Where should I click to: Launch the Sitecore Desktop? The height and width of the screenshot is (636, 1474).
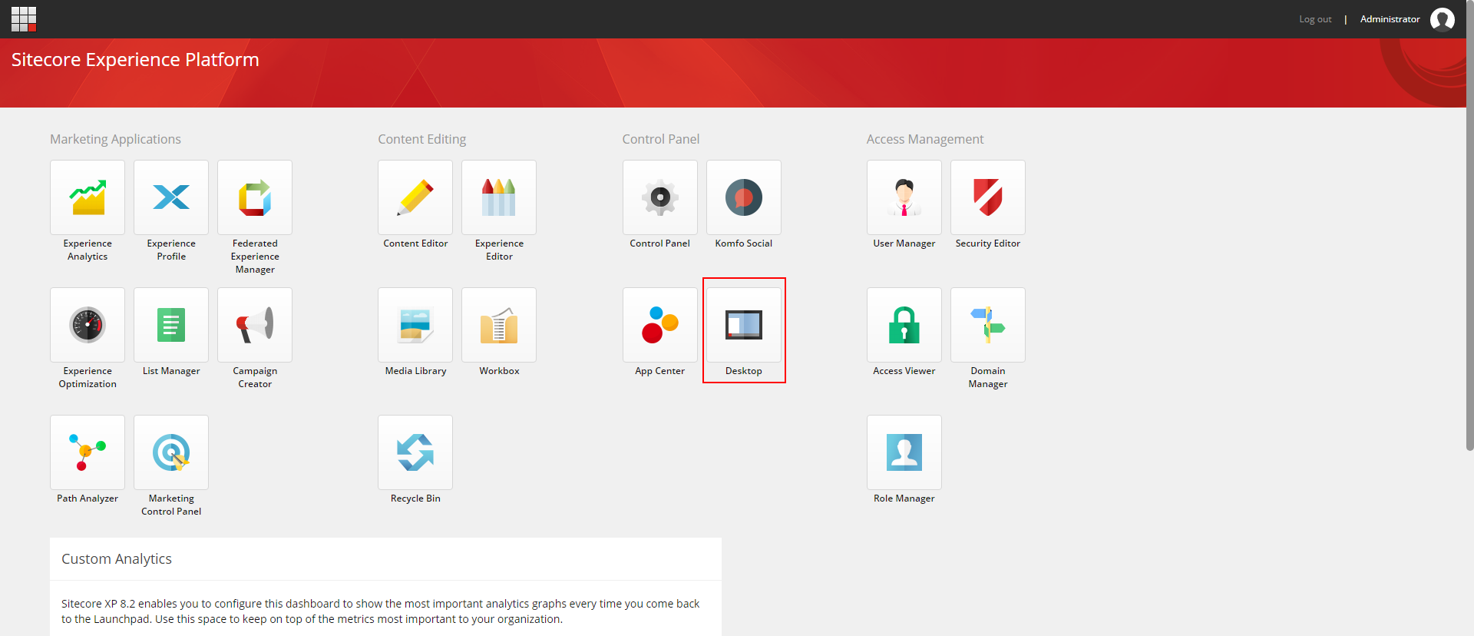744,325
